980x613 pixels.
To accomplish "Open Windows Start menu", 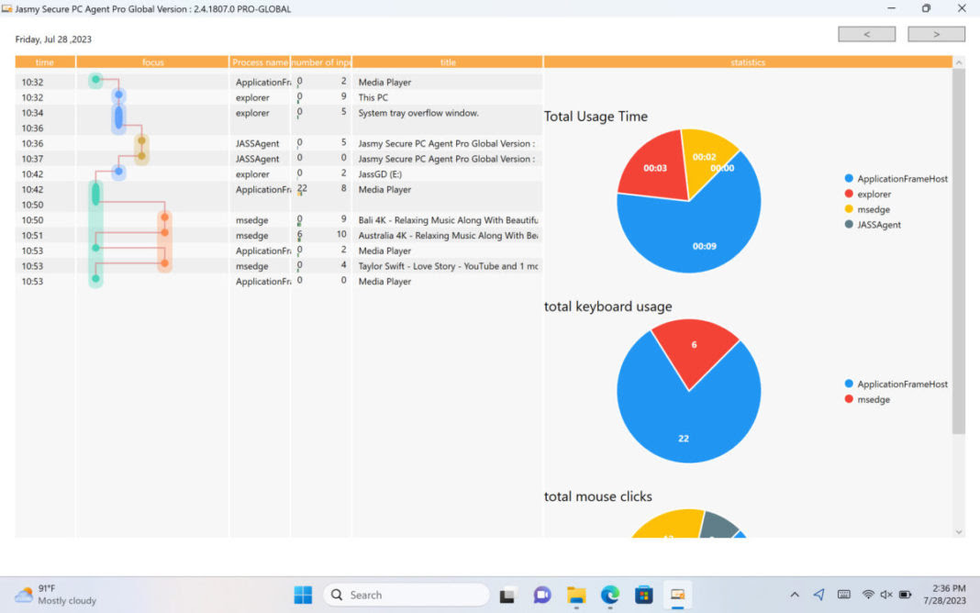I will click(303, 595).
